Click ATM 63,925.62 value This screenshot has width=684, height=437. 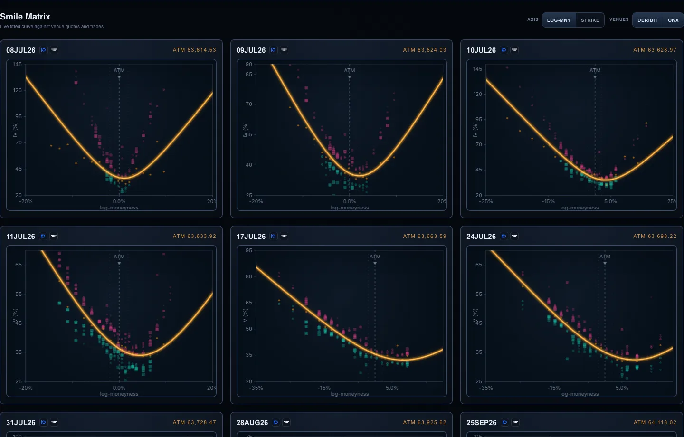[425, 422]
